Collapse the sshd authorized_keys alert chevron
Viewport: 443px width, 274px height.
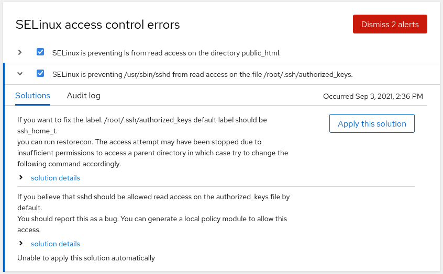pyautogui.click(x=20, y=74)
